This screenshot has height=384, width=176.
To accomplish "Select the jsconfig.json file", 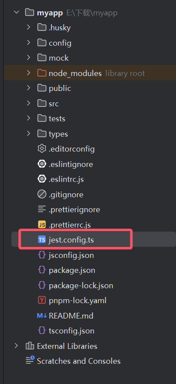I will (x=71, y=255).
